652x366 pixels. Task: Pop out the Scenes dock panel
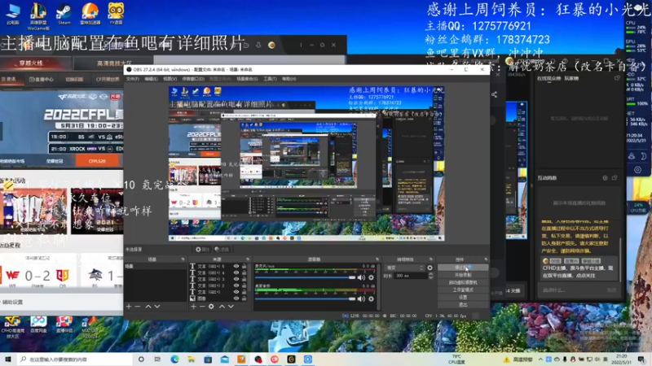click(x=183, y=259)
